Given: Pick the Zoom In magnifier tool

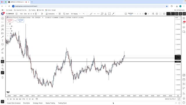Looking at the screenshot, I should [x=3, y=53].
